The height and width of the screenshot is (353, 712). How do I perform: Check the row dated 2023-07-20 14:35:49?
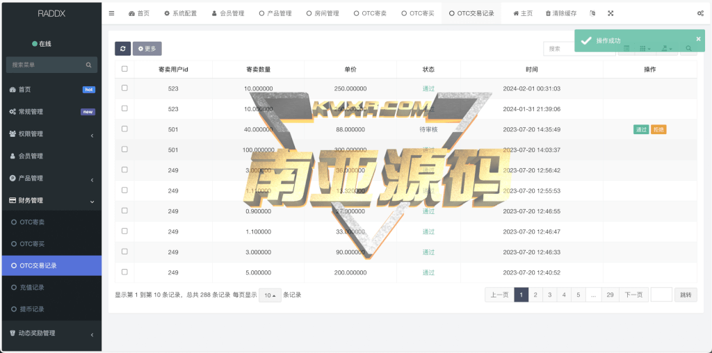[124, 129]
